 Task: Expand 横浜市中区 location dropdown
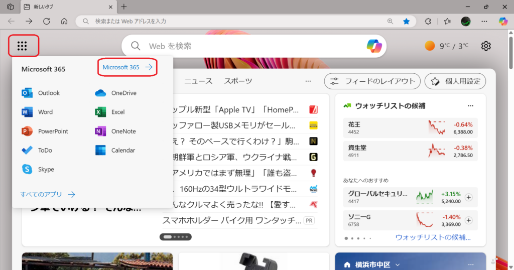(398, 265)
